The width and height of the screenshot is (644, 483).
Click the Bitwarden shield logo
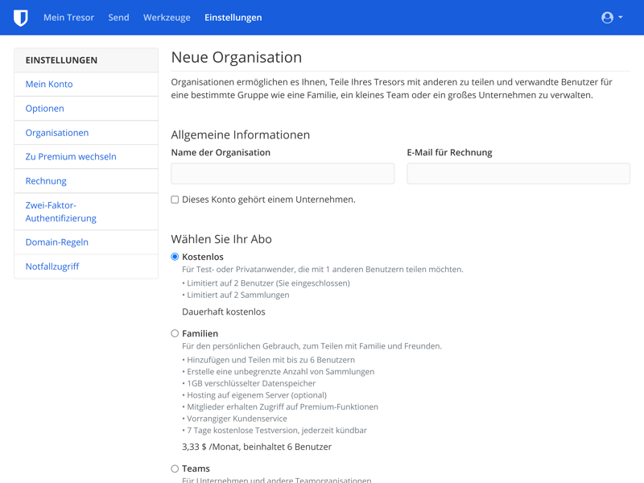point(21,18)
